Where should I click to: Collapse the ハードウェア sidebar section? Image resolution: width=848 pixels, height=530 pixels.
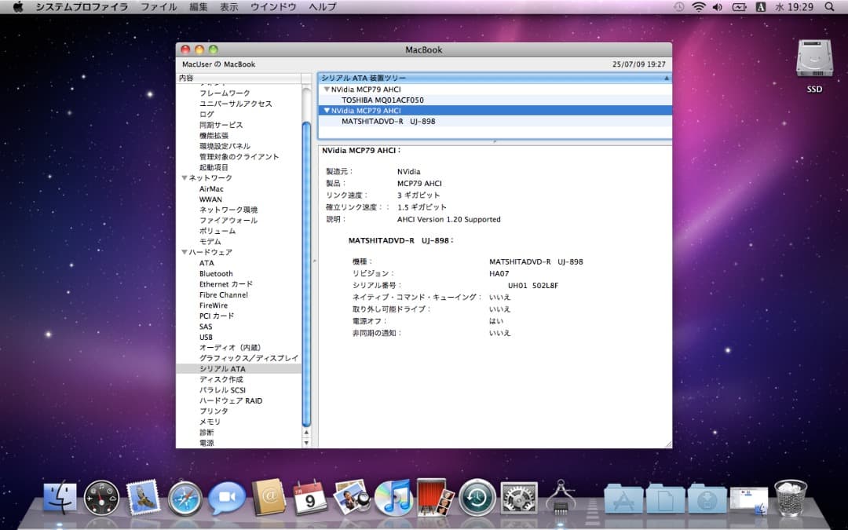(184, 252)
